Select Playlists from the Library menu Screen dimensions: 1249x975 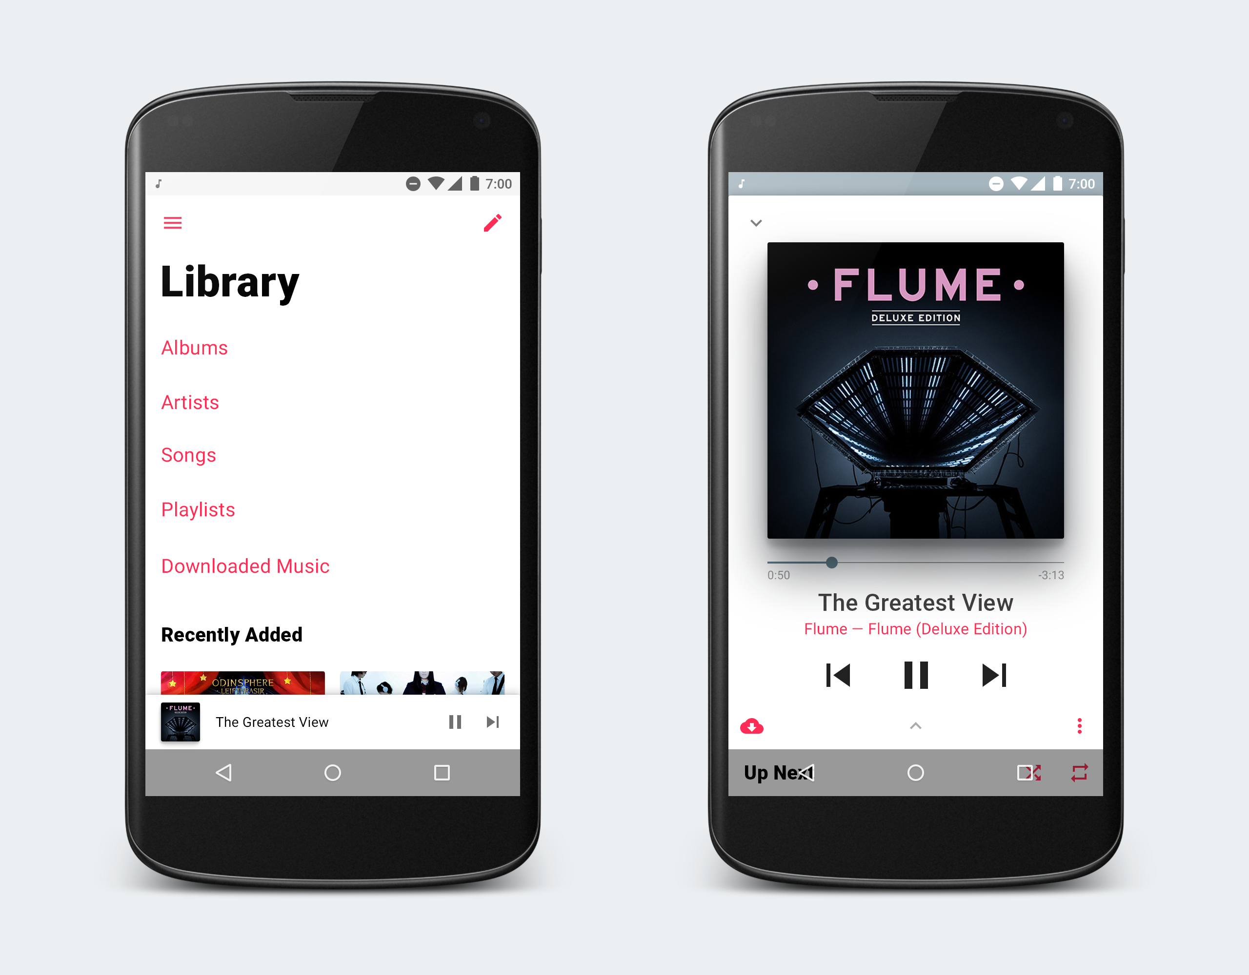click(x=199, y=508)
